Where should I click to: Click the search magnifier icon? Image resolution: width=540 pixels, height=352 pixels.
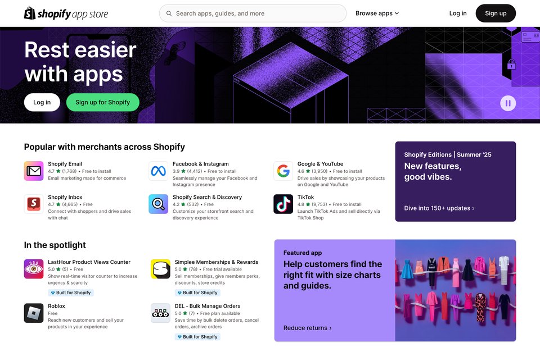point(169,13)
